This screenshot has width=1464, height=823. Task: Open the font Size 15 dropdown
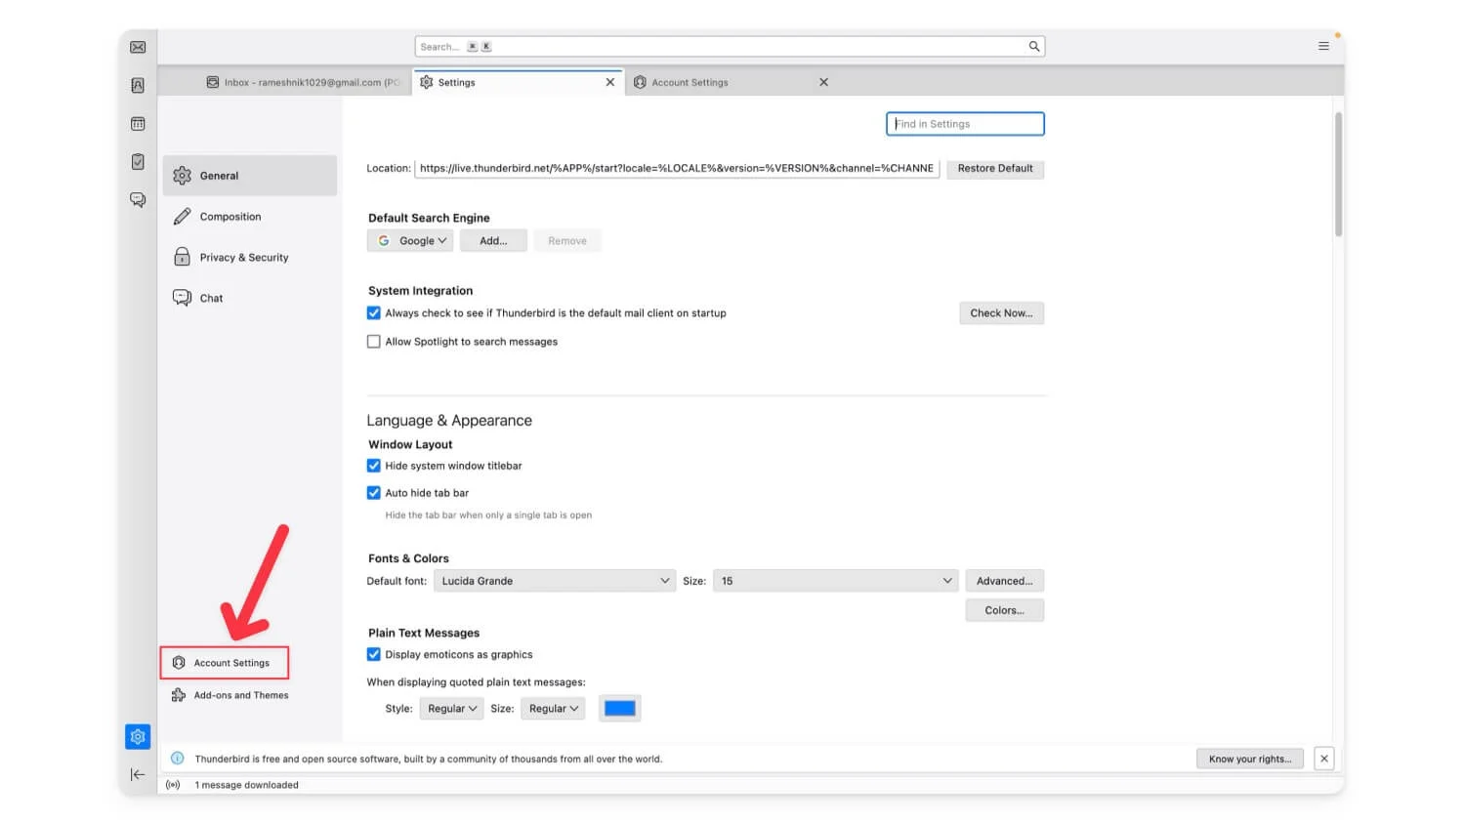(x=835, y=581)
